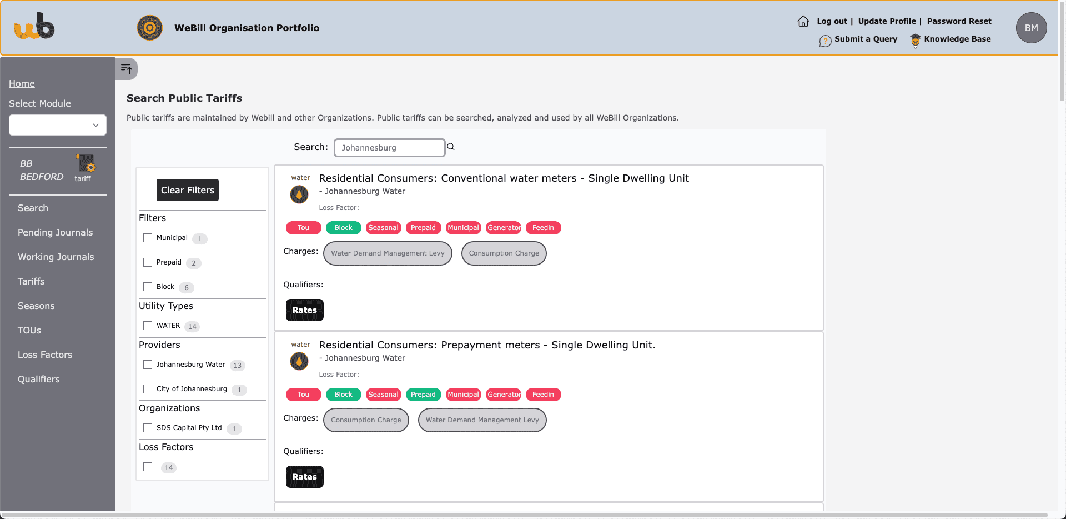Click the home icon near Log out
The height and width of the screenshot is (519, 1066).
coord(803,21)
